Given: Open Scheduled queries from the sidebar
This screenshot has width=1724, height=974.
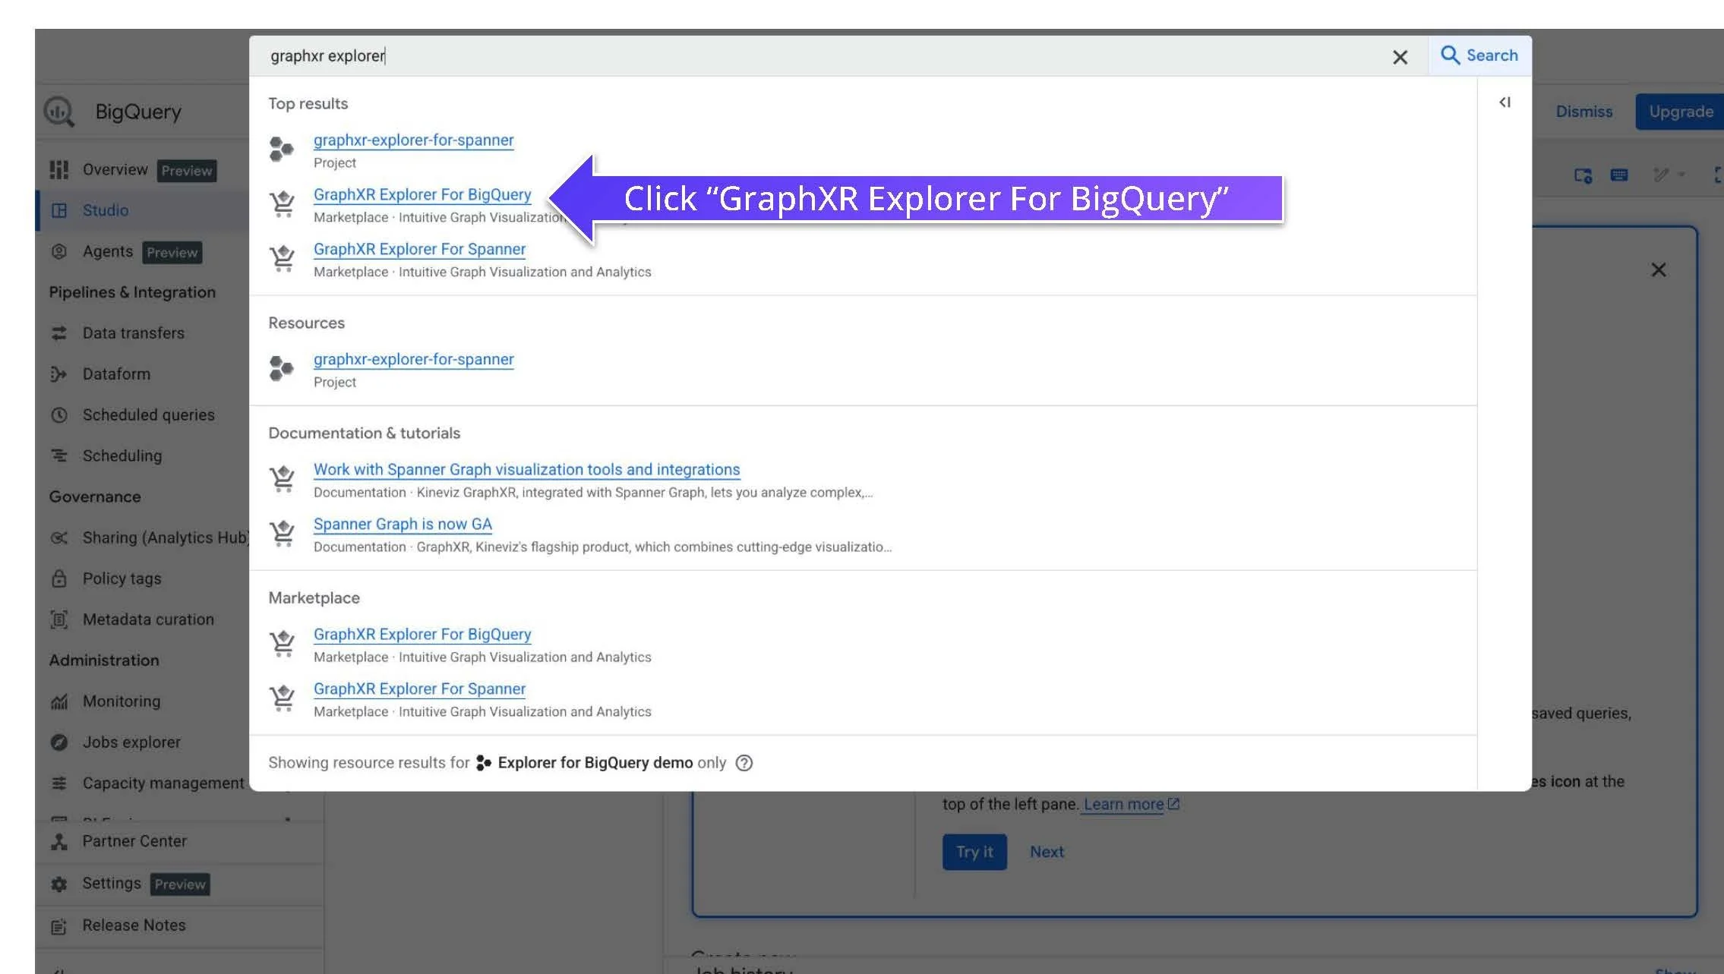Looking at the screenshot, I should [x=148, y=415].
